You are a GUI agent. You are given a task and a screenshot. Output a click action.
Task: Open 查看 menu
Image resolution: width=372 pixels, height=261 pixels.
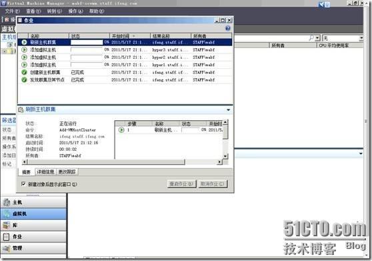click(33, 11)
